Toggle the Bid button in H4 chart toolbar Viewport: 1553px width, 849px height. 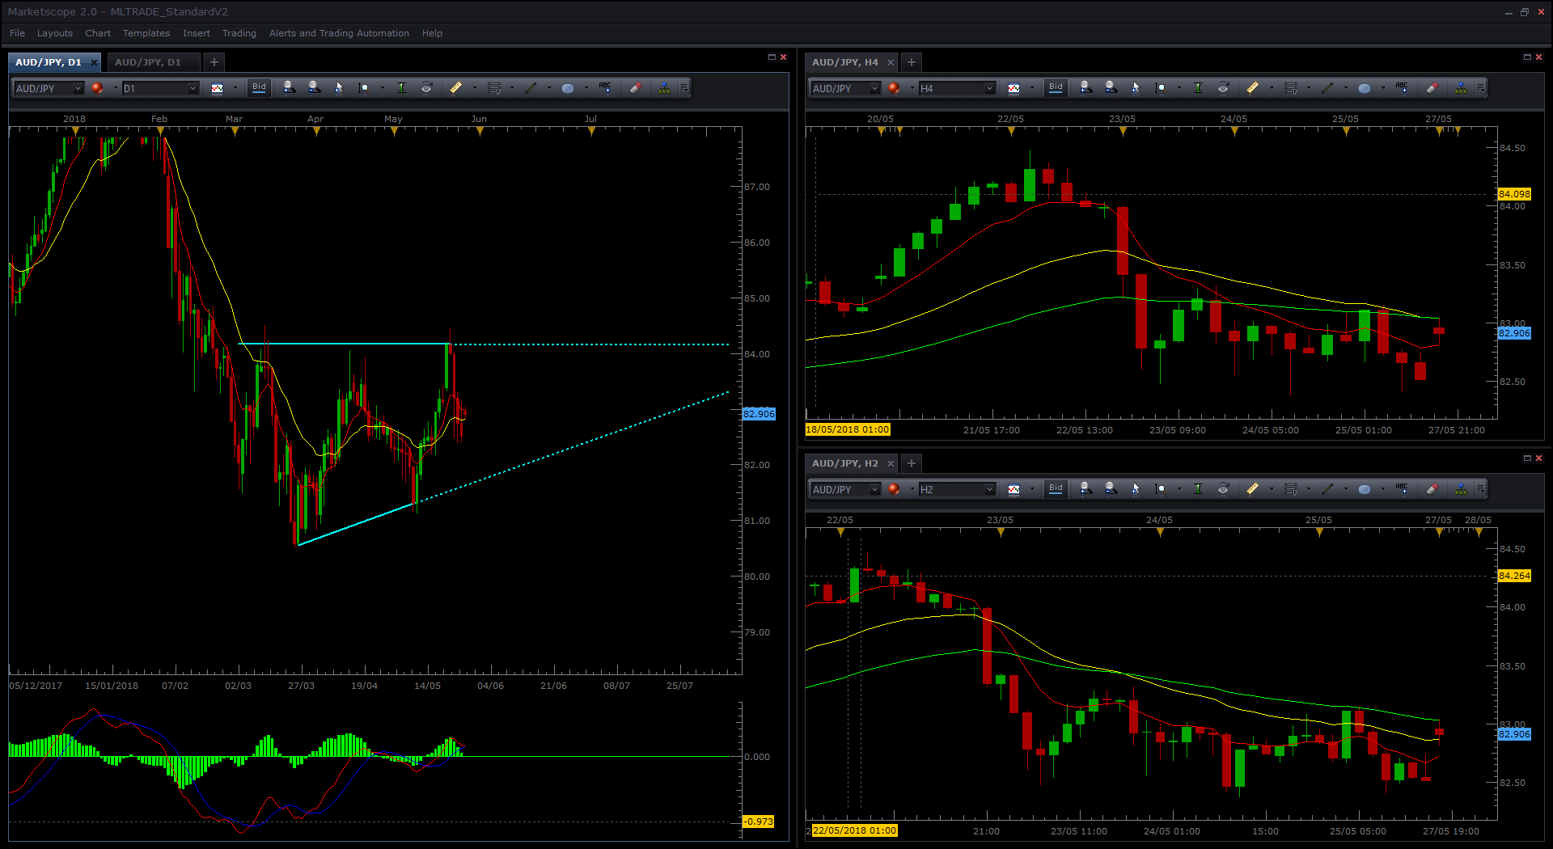pos(1056,87)
